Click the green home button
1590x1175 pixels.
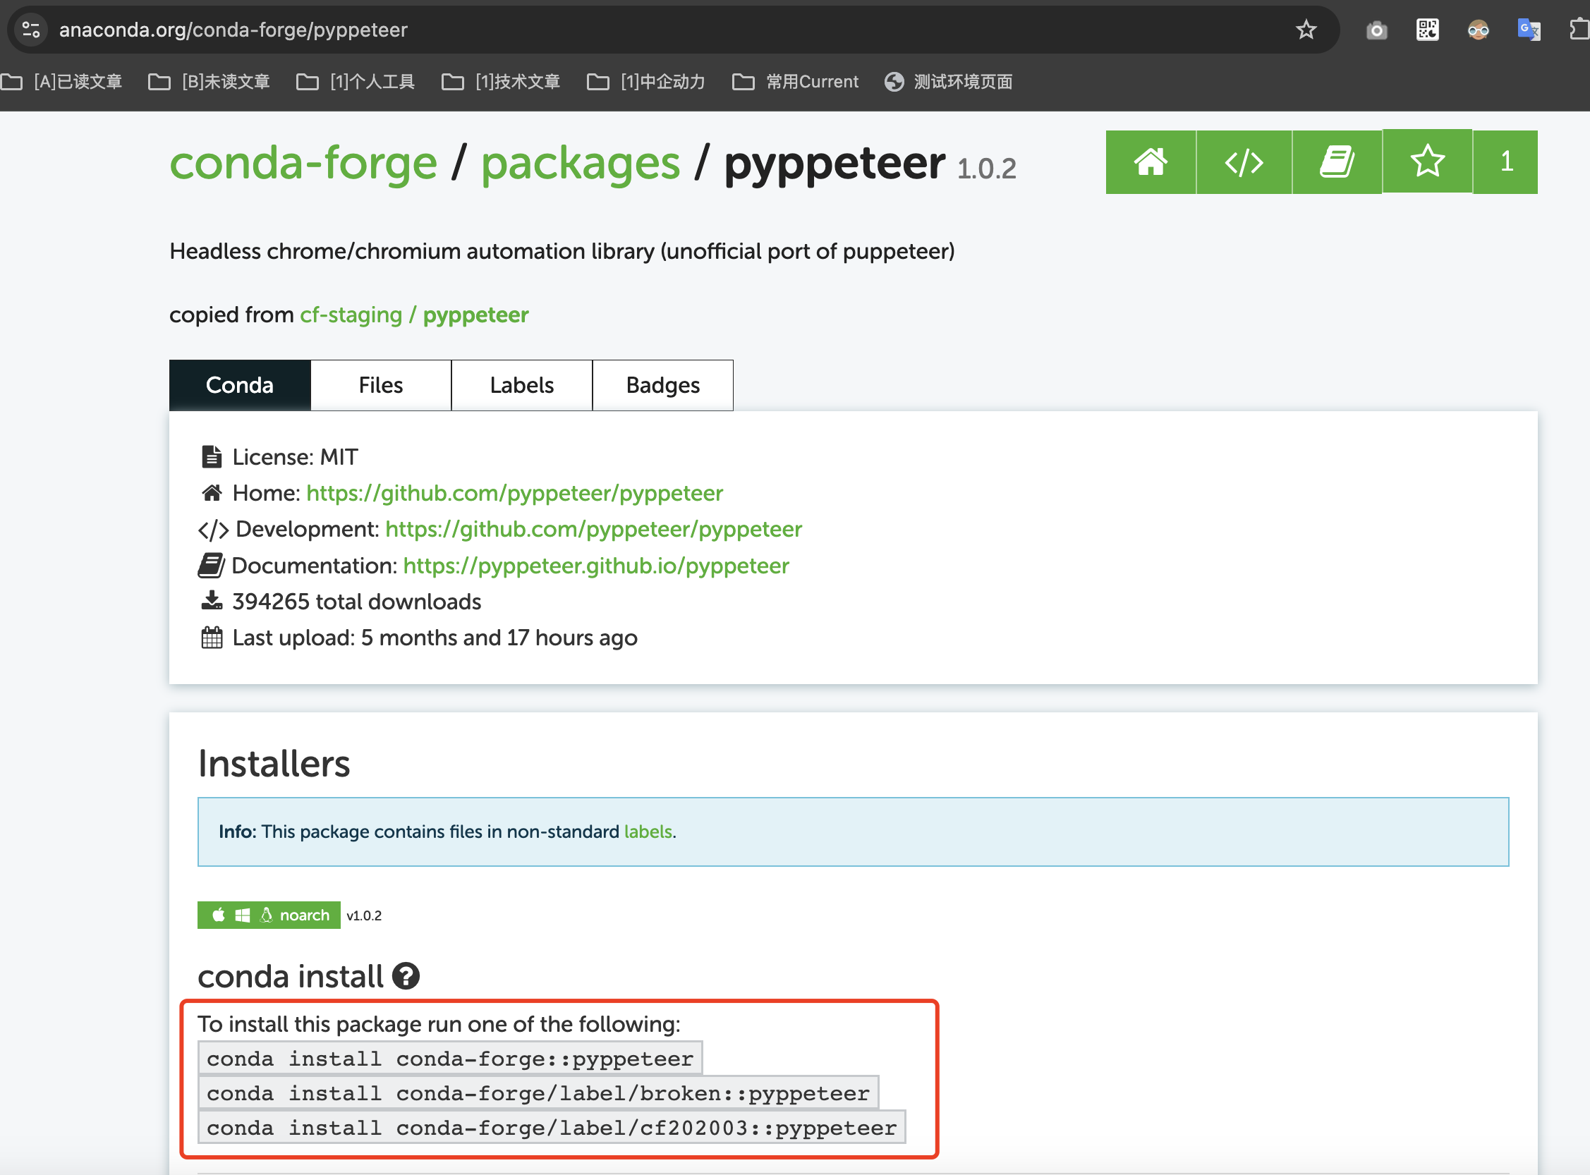tap(1151, 162)
